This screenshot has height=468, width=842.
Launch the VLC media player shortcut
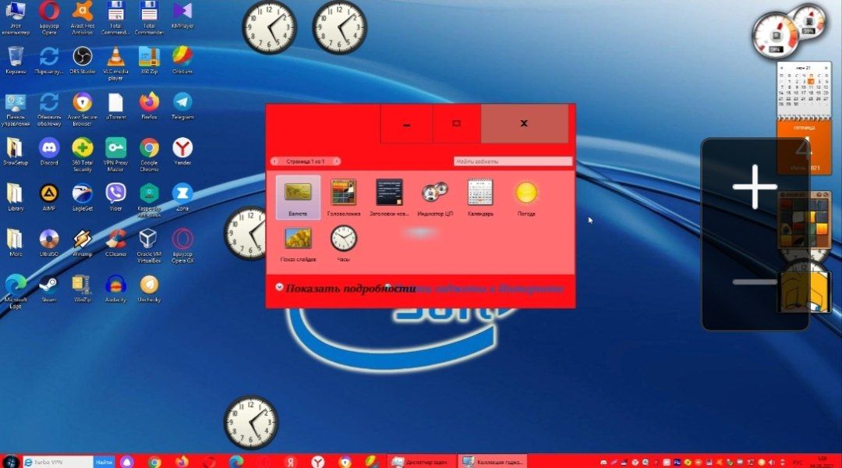(x=115, y=63)
